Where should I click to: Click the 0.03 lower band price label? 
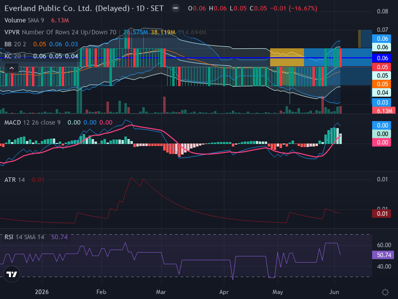[382, 103]
